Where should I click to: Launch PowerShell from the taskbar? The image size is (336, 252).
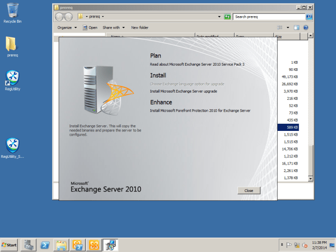[45, 245]
